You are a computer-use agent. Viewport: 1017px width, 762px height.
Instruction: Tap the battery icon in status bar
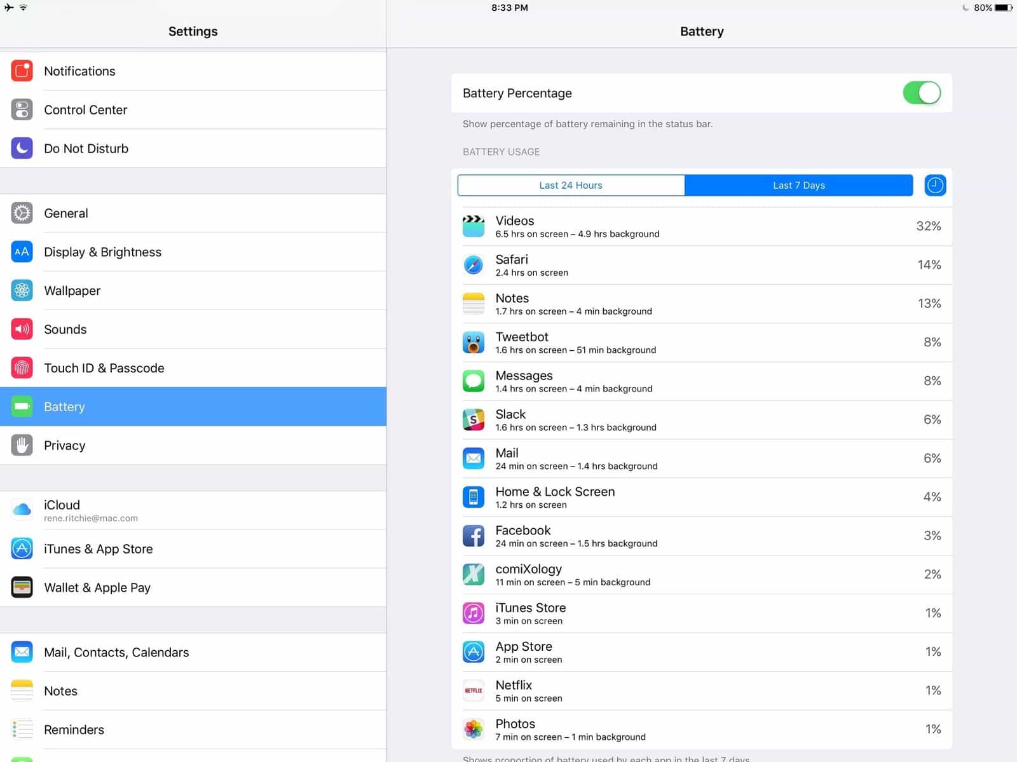[1004, 8]
